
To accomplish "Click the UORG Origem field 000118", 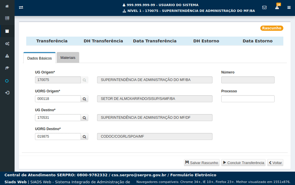I will [x=58, y=99].
